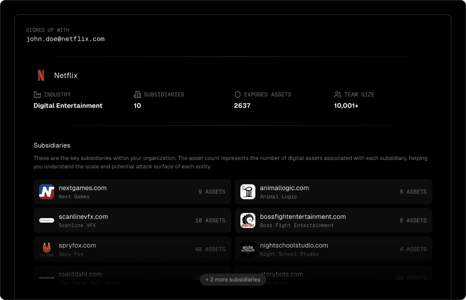Click the Animal Logic logo

pos(248,192)
